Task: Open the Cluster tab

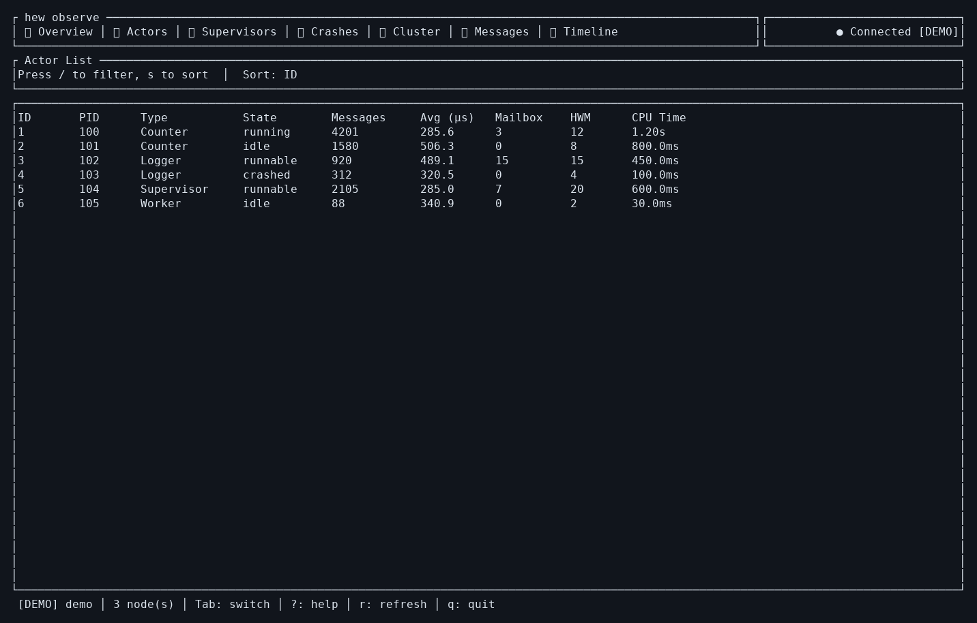Action: pos(410,32)
